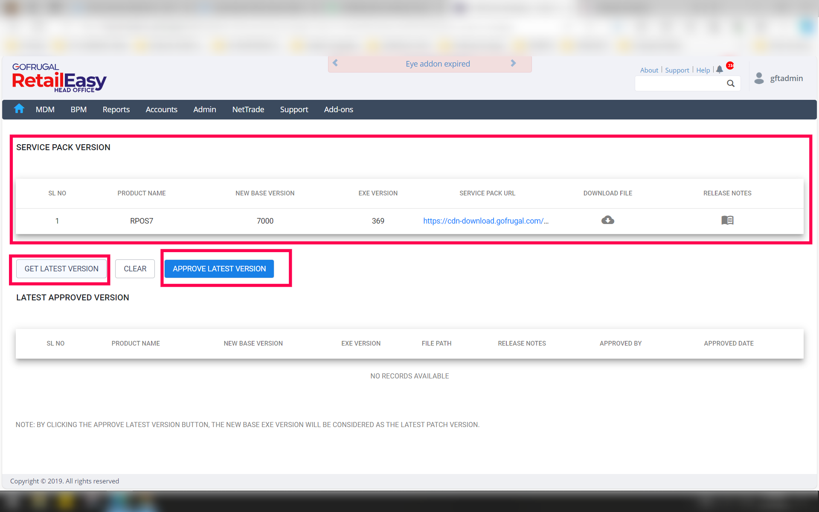The height and width of the screenshot is (512, 819).
Task: Click the home icon in navigation bar
Action: tap(19, 109)
